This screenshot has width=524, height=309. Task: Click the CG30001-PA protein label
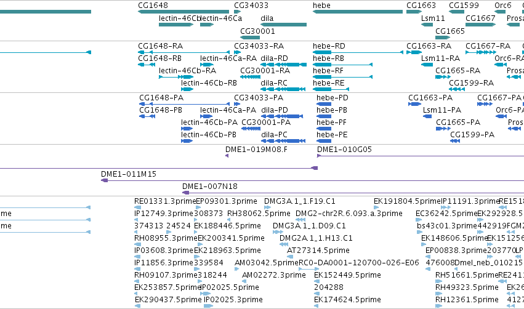[x=266, y=122]
